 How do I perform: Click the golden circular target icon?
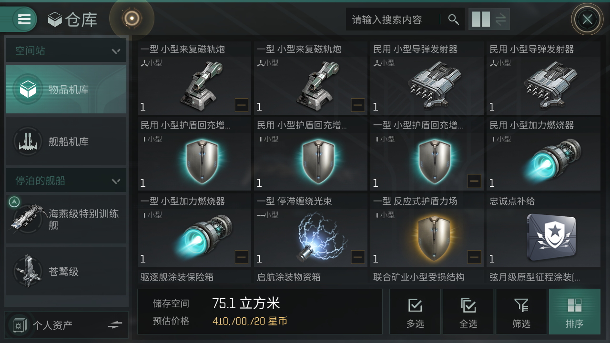tap(132, 19)
